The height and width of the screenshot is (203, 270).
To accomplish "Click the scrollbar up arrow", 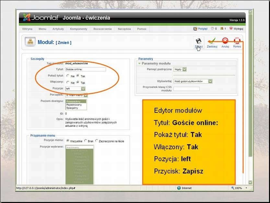I will pyautogui.click(x=250, y=12).
